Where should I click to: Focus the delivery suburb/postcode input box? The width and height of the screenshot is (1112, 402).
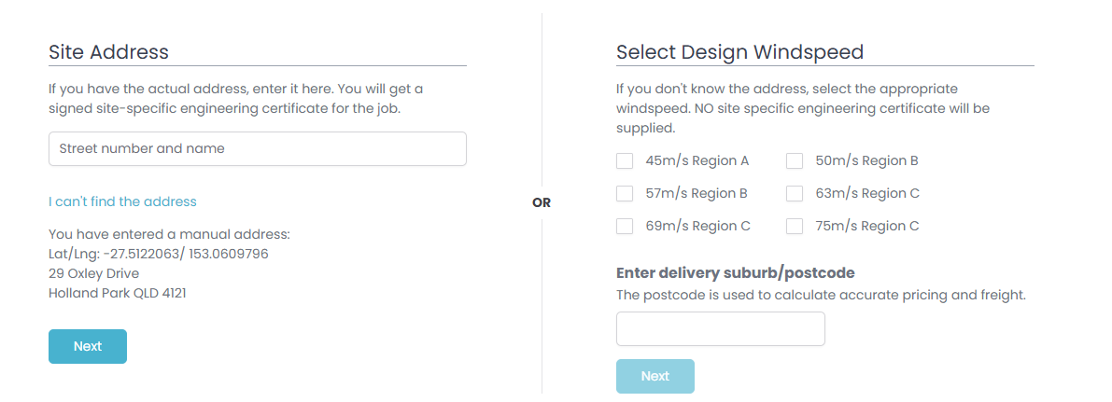(x=720, y=329)
